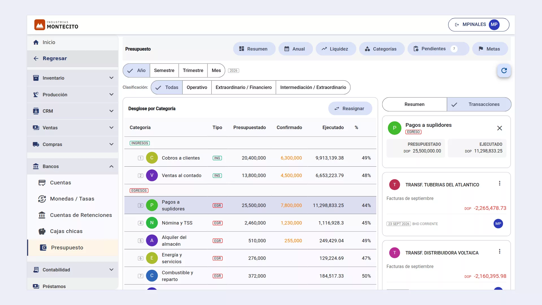The image size is (542, 305).
Task: Open Pendientes tab with 7 badge
Action: click(438, 49)
